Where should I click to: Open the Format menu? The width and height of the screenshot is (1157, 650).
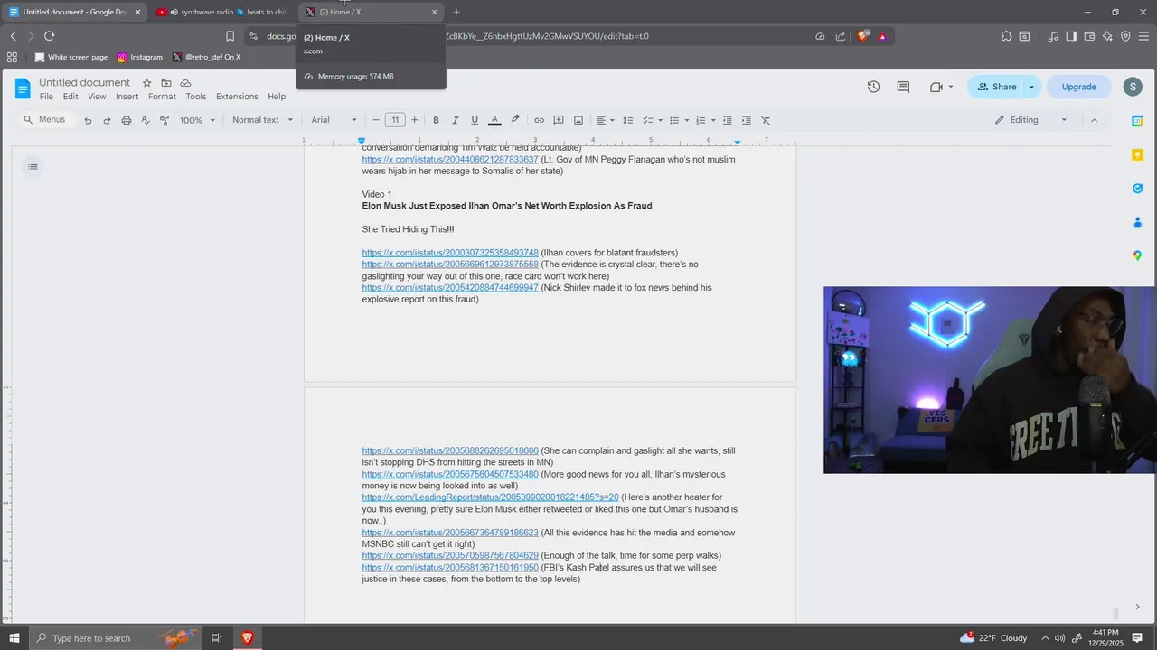click(162, 97)
